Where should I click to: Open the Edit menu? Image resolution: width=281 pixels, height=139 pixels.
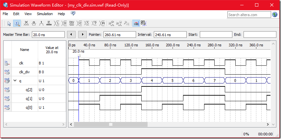point(16,14)
